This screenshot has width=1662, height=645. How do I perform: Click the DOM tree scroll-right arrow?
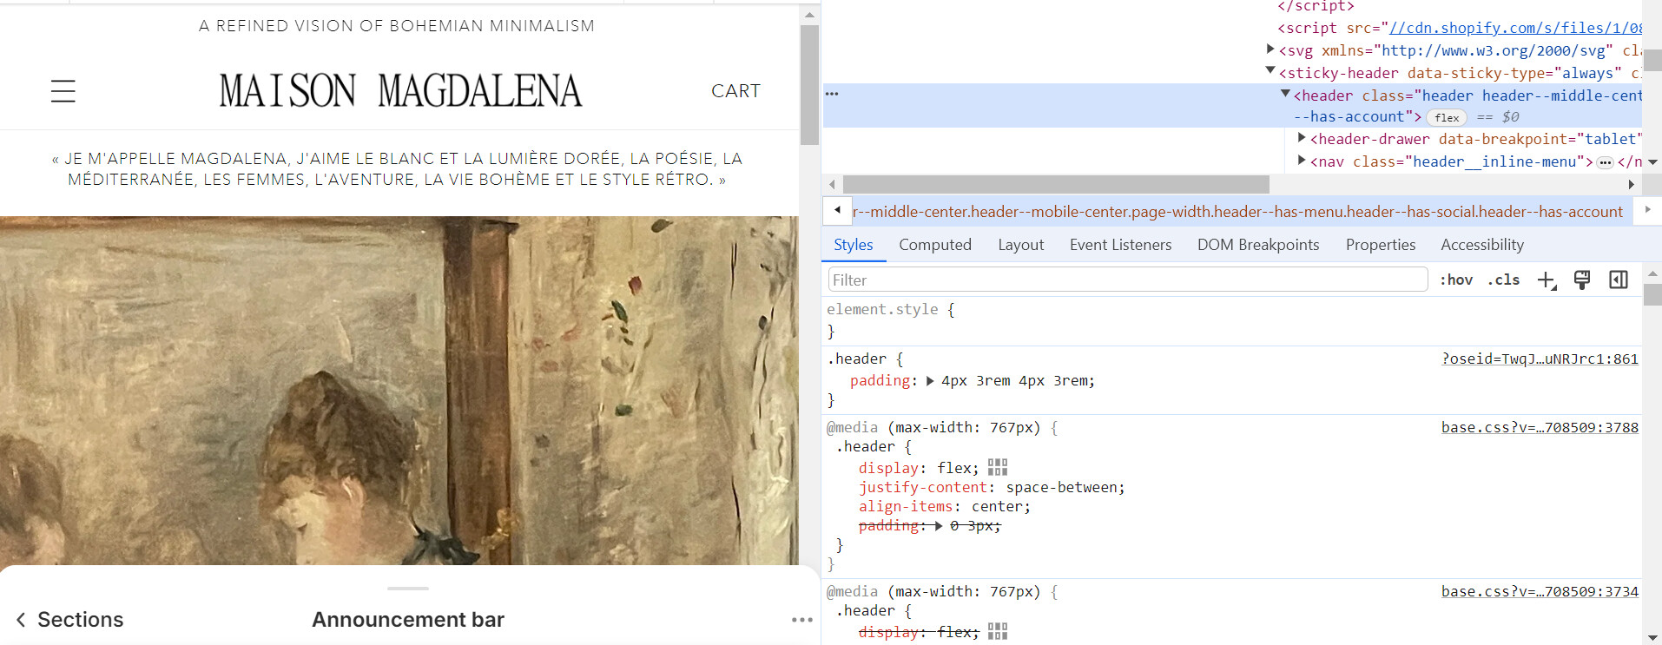[x=1631, y=184]
